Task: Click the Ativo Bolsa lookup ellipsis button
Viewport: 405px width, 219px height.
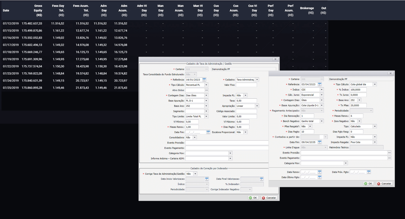Action: pyautogui.click(x=206, y=90)
